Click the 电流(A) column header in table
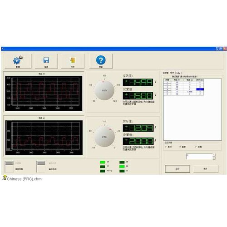 pos(190,80)
